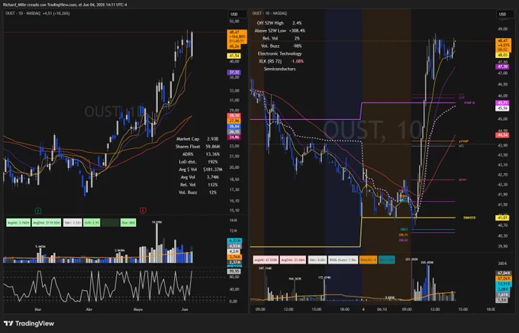Image resolution: width=519 pixels, height=333 pixels.
Task: Click the Run label in the daily volume pane
Action: (128, 223)
